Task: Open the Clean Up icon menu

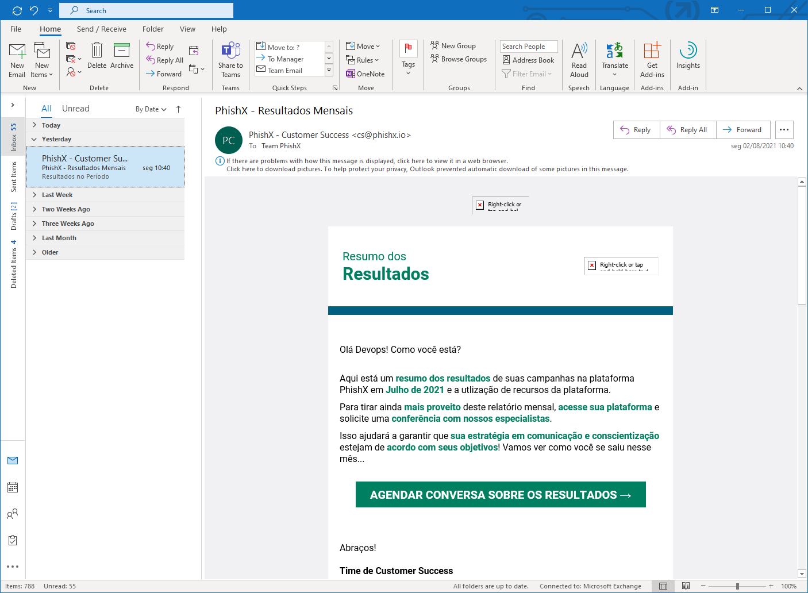Action: (73, 59)
